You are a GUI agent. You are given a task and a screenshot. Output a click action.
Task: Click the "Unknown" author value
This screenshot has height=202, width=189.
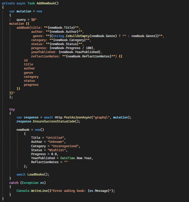(x=56, y=142)
